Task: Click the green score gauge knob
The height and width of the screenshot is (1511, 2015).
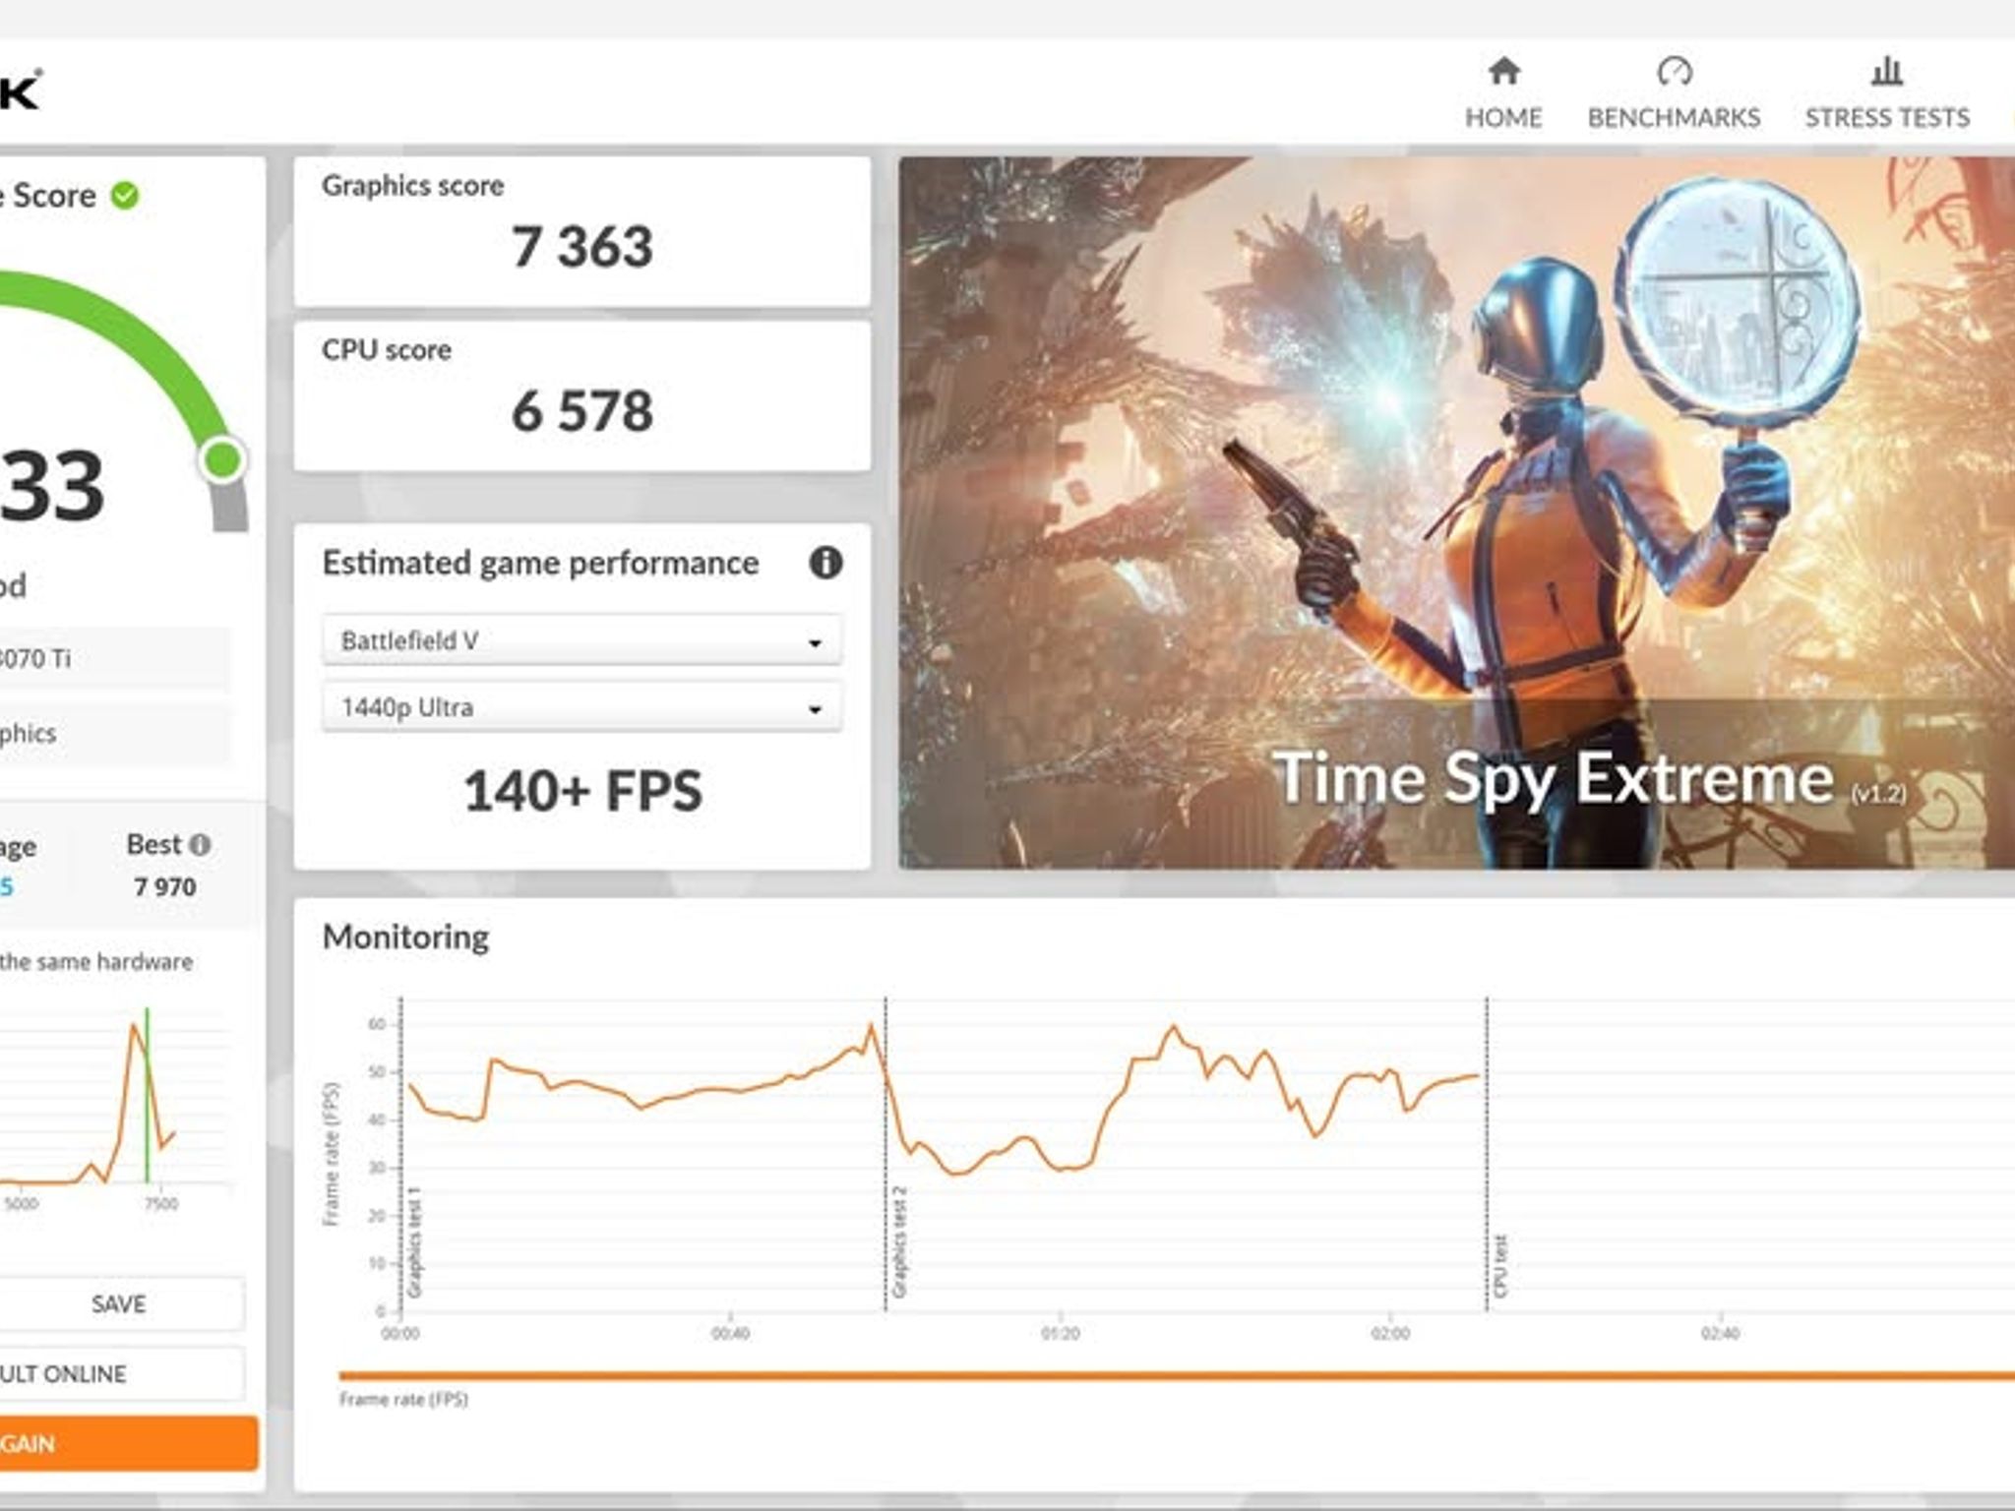Action: (x=222, y=459)
